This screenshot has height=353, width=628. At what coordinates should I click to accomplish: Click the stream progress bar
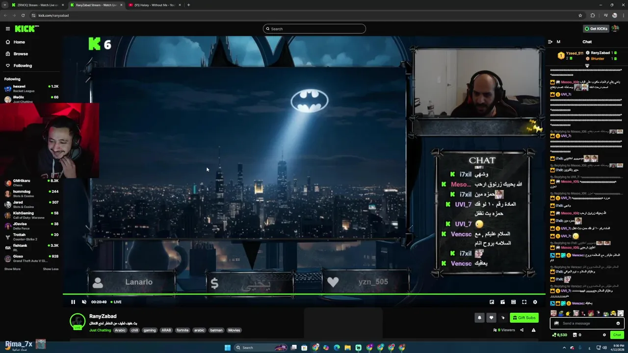pos(304,295)
